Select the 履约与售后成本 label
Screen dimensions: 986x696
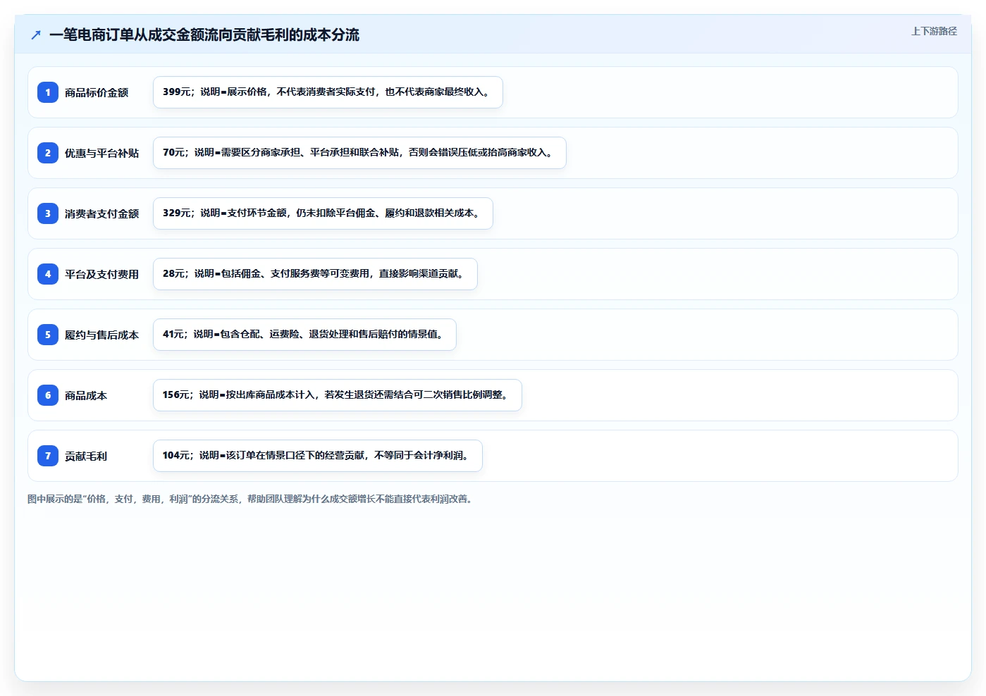click(101, 335)
